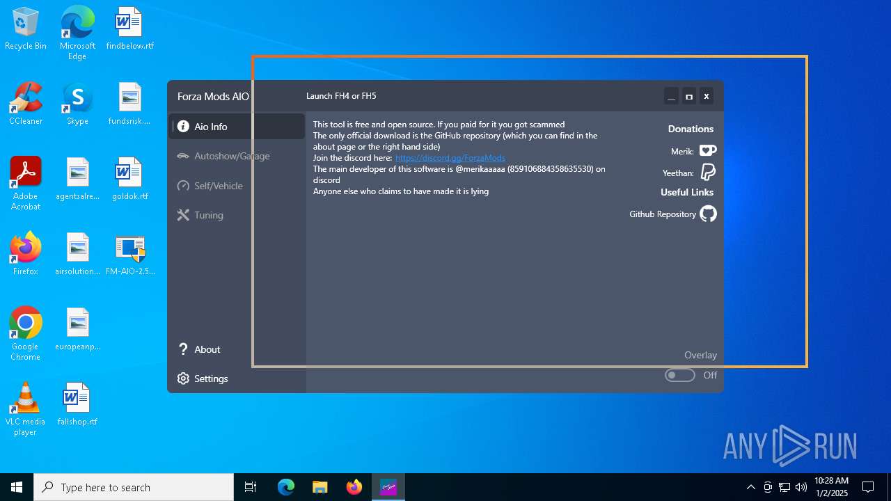Click the taskbar search box
Image resolution: width=891 pixels, height=501 pixels.
coord(134,487)
